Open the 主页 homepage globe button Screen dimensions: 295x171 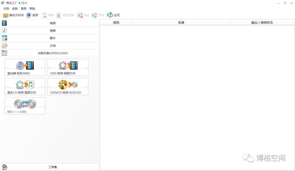click(113, 15)
